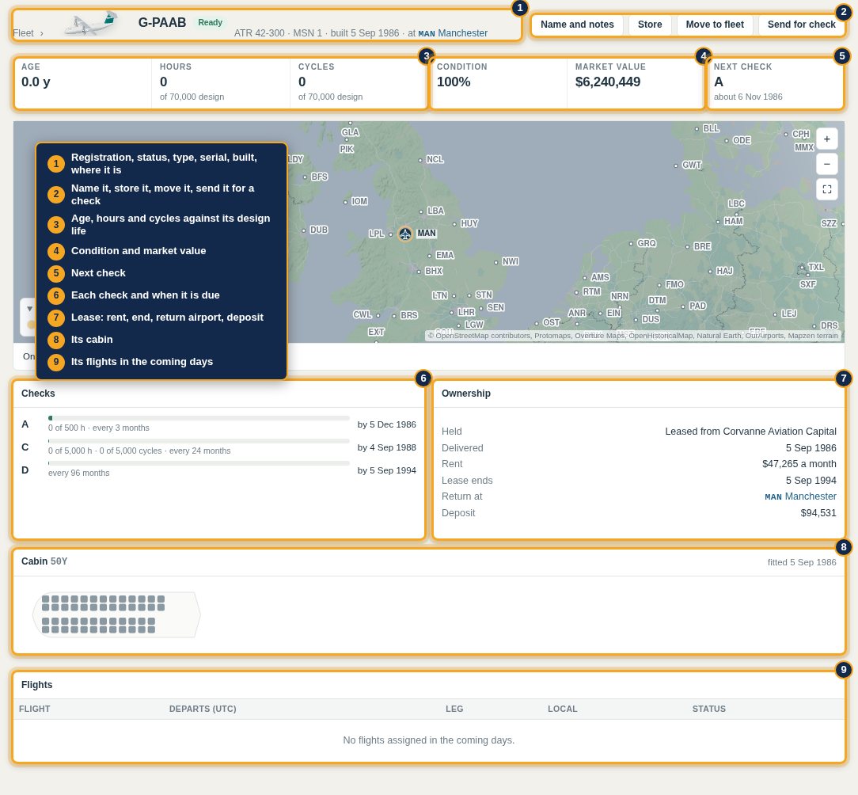Select the HAJ airport marker
Image resolution: width=858 pixels, height=795 pixels.
(710, 272)
